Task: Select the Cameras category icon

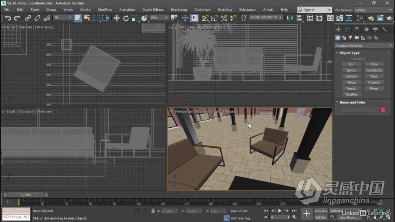Action: pyautogui.click(x=357, y=37)
